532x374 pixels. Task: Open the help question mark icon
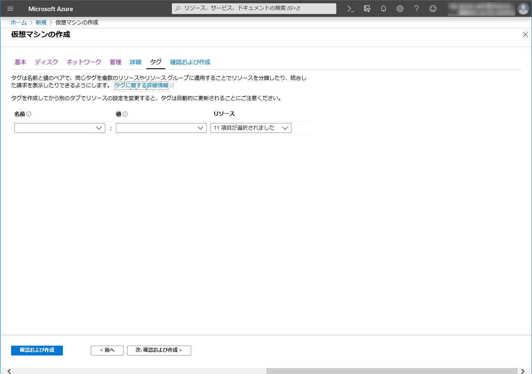(x=416, y=9)
